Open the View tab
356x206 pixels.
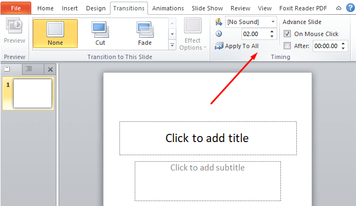(x=265, y=8)
